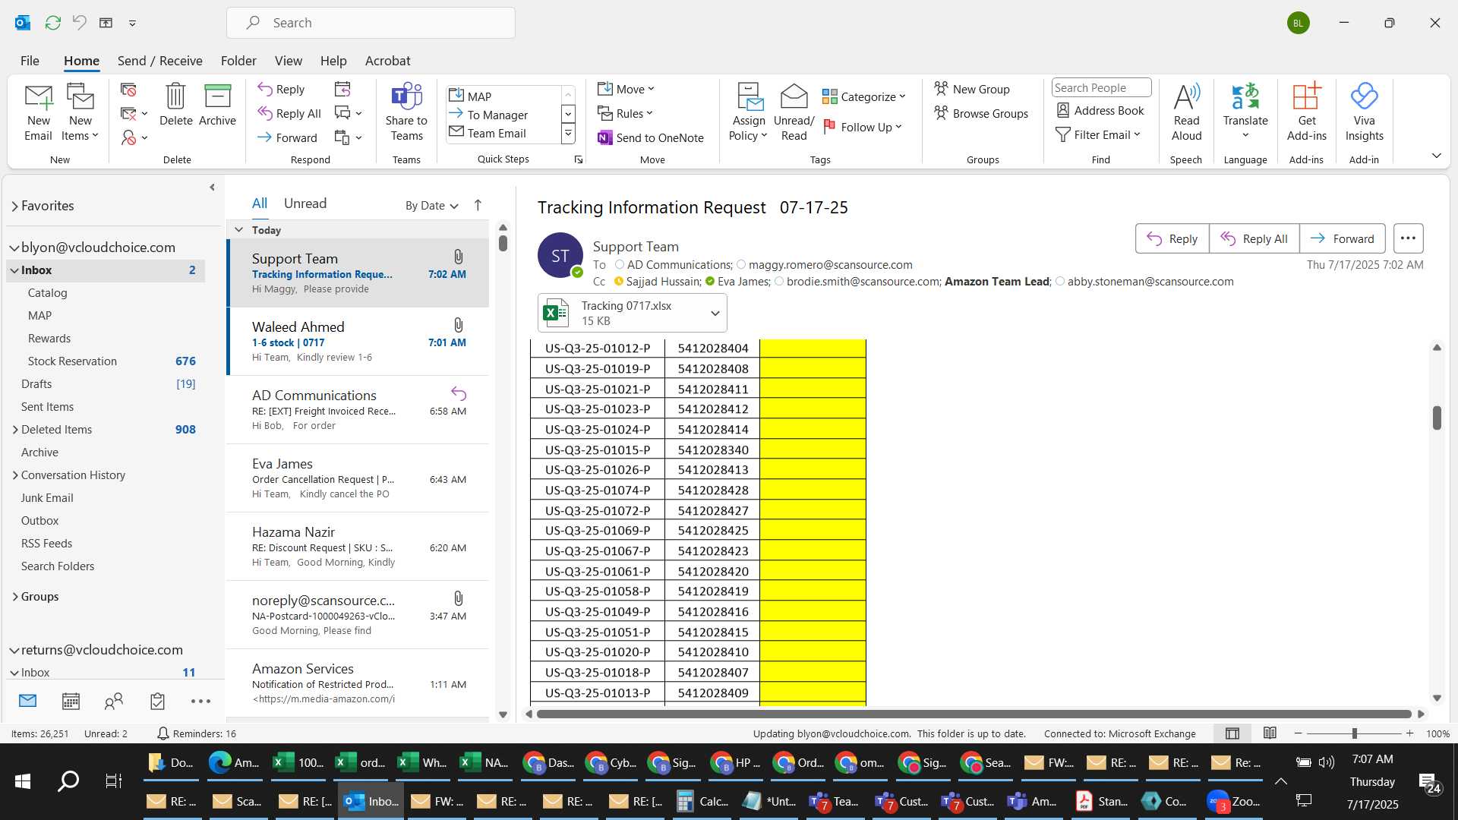Open the attachment dropdown arrow for Tracking 0717.xlsx
Image resolution: width=1458 pixels, height=820 pixels.
click(715, 313)
